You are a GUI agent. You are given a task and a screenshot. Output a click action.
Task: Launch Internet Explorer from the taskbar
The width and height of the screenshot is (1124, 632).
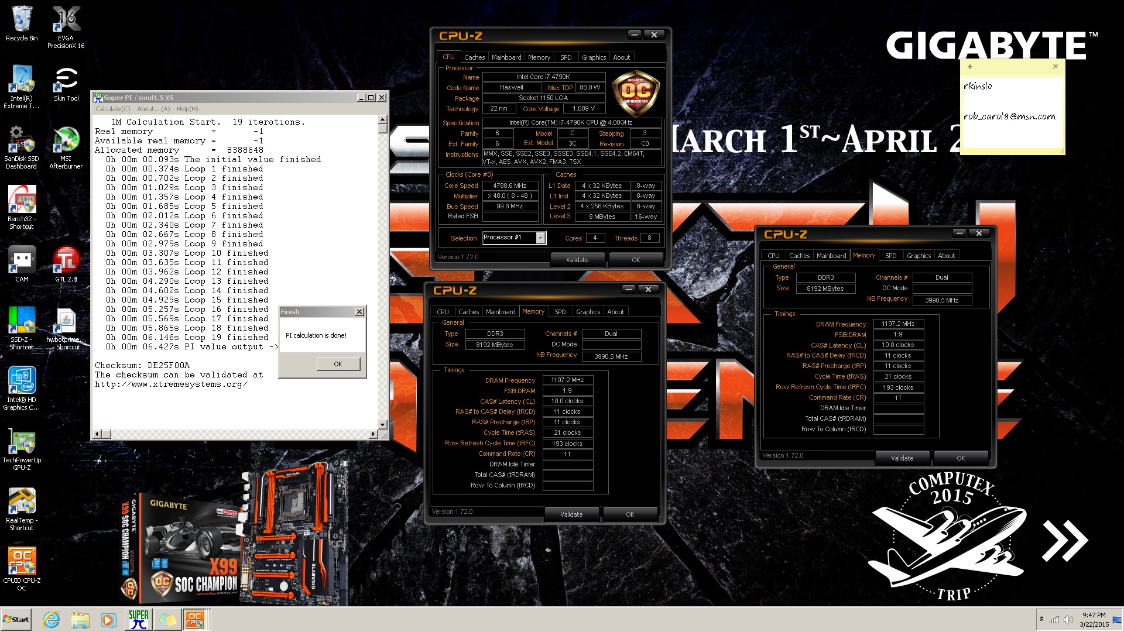(x=52, y=620)
